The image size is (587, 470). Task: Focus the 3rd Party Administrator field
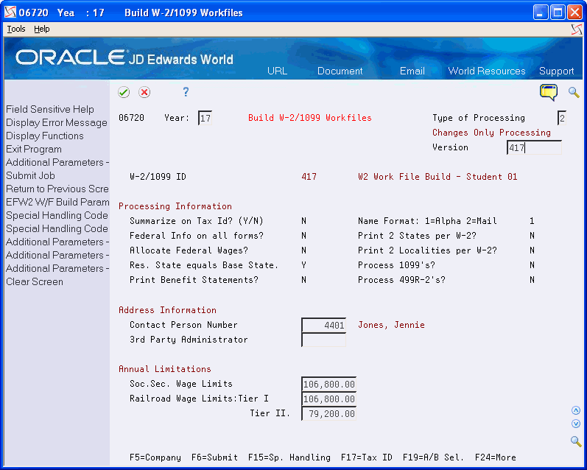pos(324,340)
